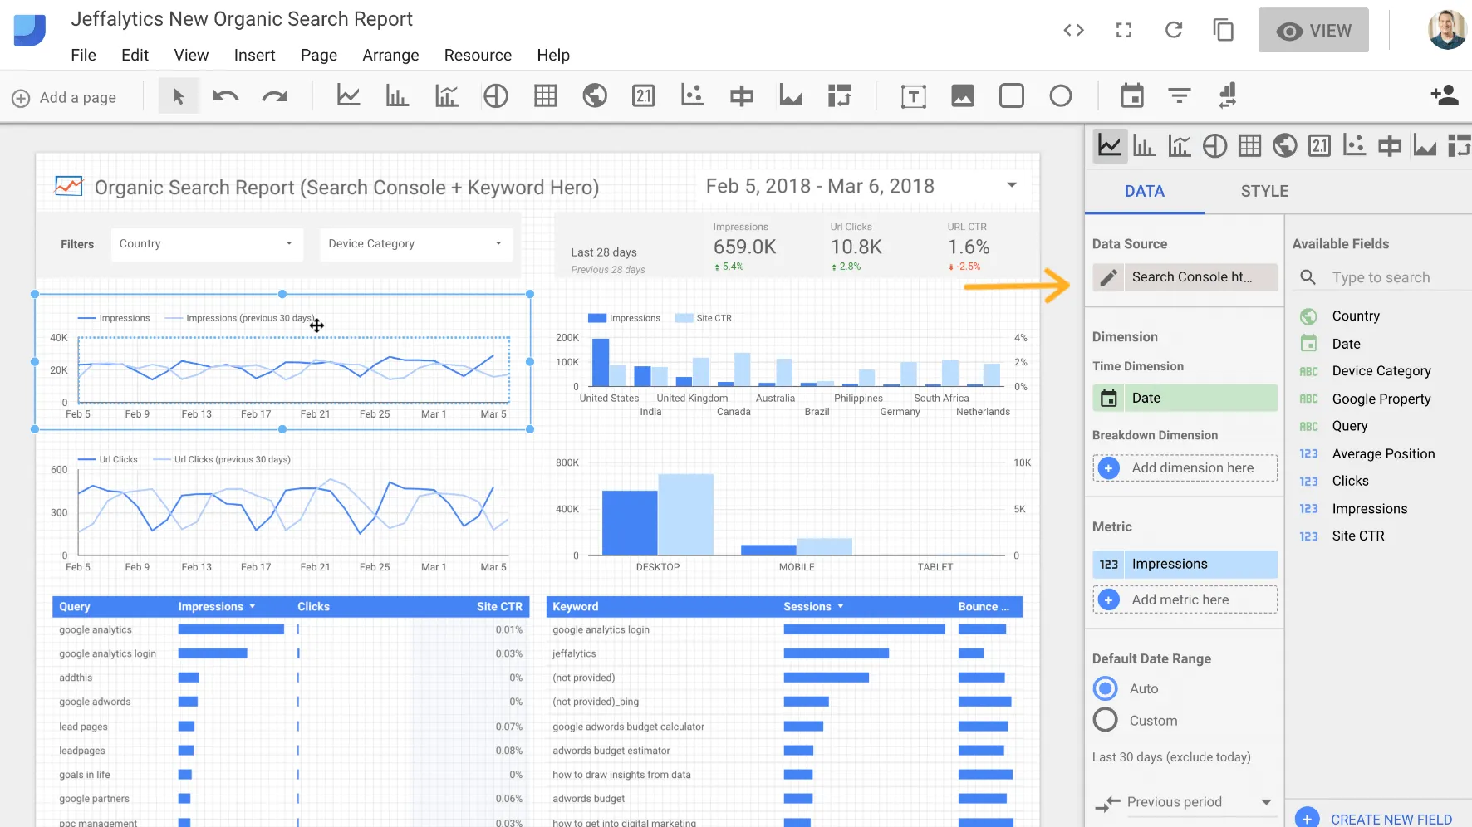Switch to the STYLE tab
The height and width of the screenshot is (827, 1472).
1264,191
